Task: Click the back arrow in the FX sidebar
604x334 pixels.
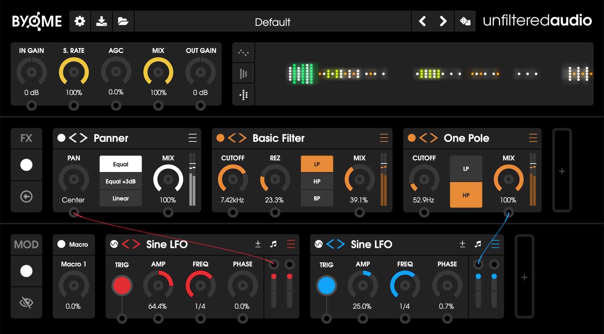Action: tap(26, 196)
